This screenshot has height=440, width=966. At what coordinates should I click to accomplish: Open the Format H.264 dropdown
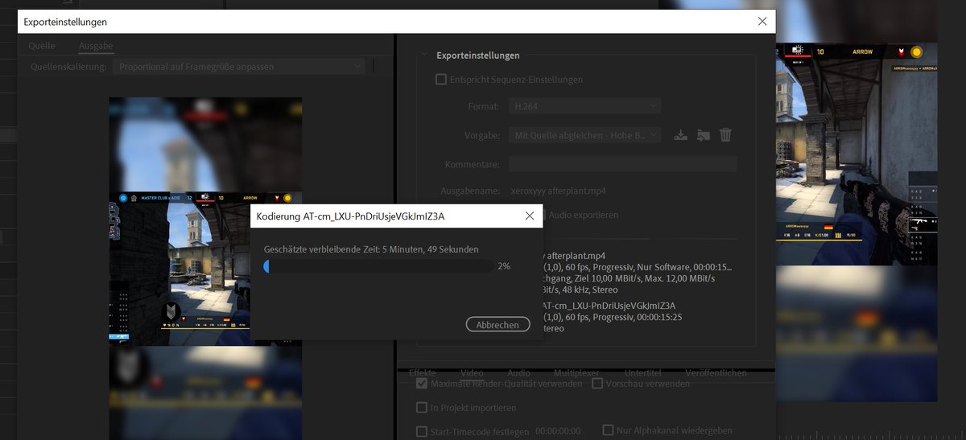[x=584, y=106]
